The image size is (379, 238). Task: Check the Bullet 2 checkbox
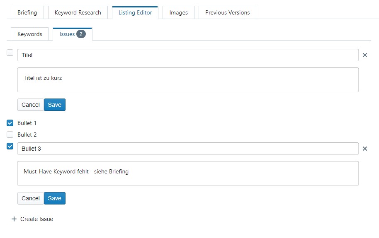pos(10,135)
